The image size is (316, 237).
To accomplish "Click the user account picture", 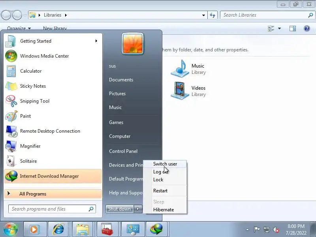I will [133, 43].
